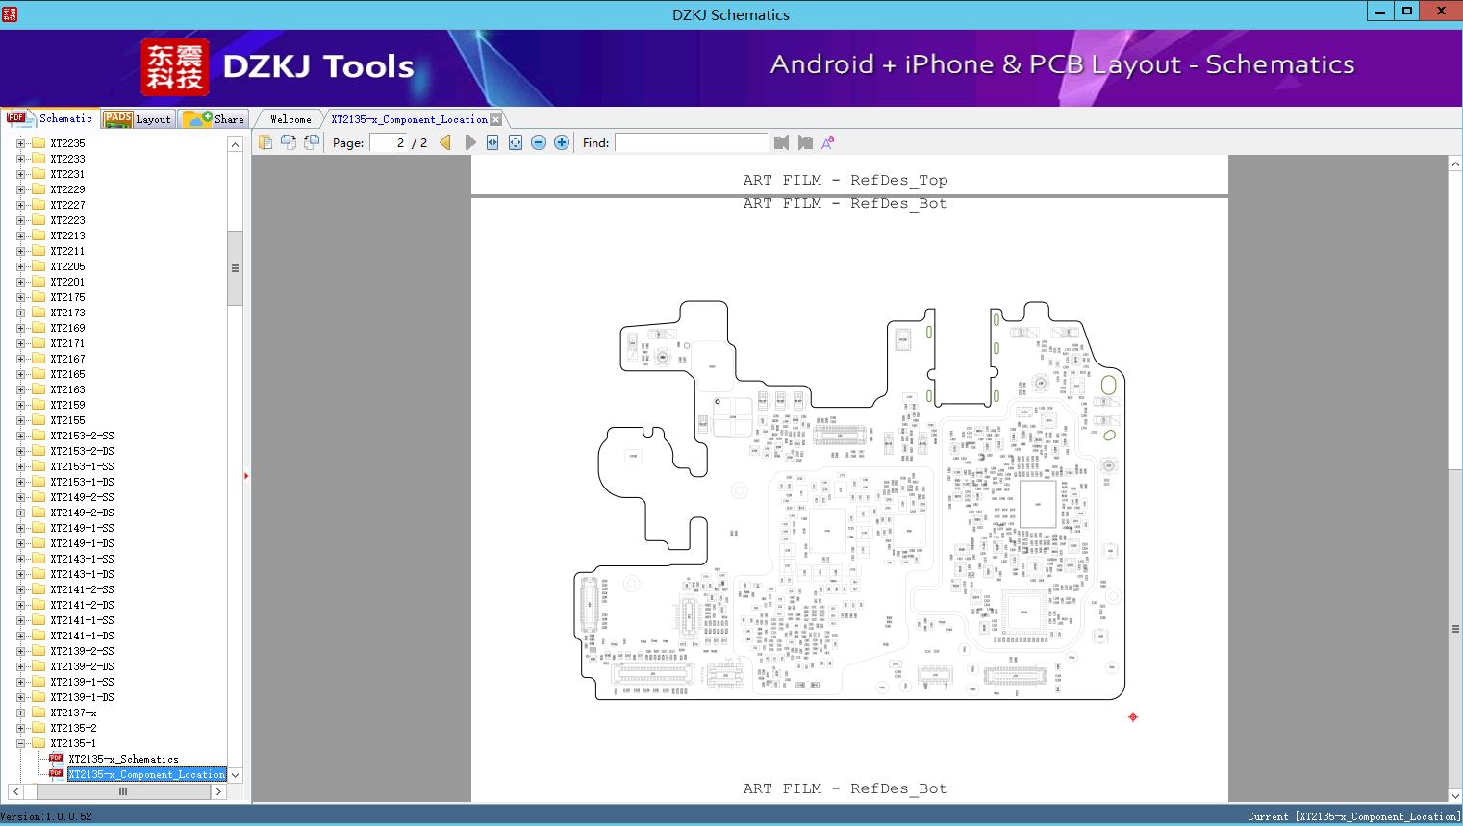This screenshot has width=1463, height=826.
Task: Go to previous page with the yellow arrow
Action: point(444,141)
